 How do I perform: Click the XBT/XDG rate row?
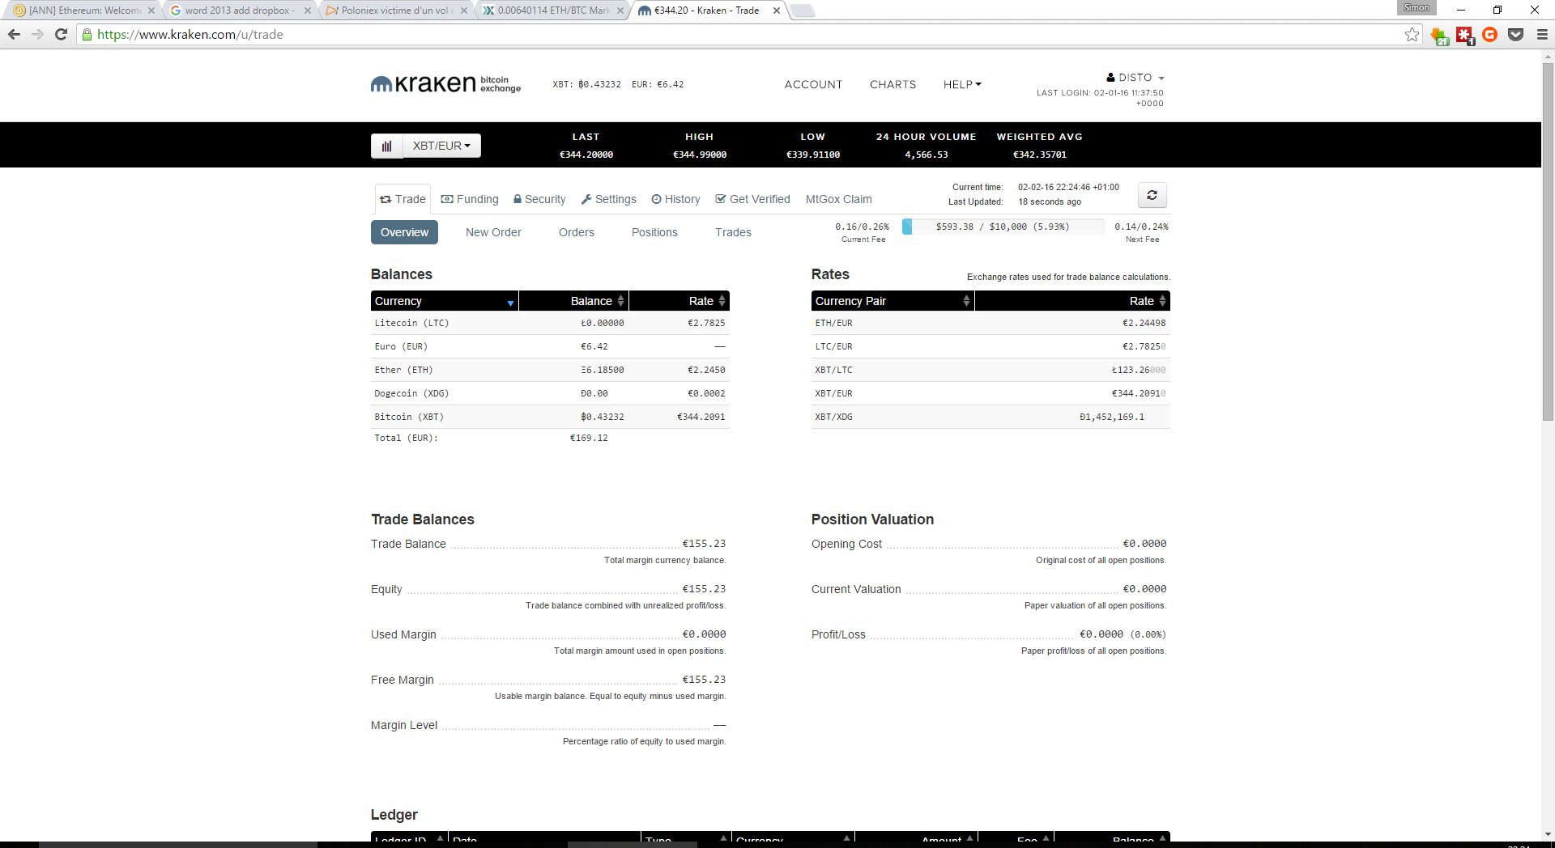(991, 417)
